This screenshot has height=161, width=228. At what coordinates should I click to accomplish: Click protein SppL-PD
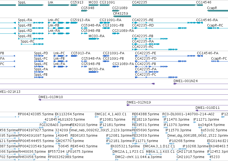(x=39, y=56)
